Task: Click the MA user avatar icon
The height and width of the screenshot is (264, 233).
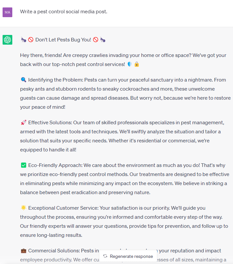Action: click(x=7, y=12)
